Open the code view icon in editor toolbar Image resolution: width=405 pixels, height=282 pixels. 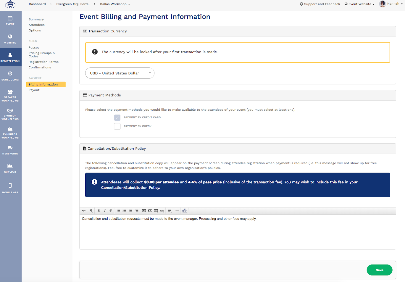pos(84,211)
